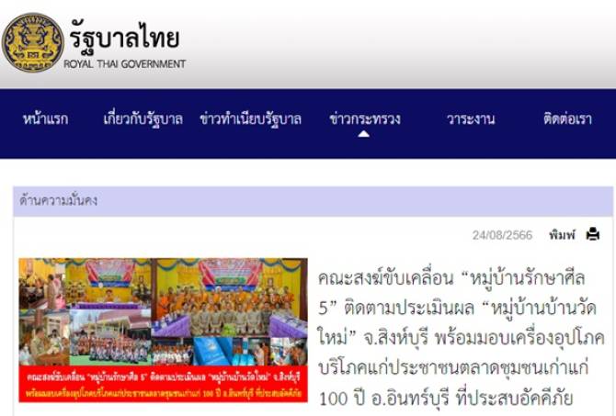Open the วาระงาน menu item
This screenshot has height=416, width=616.
click(x=471, y=118)
